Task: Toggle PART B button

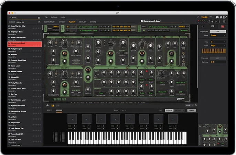Action: 56,30
